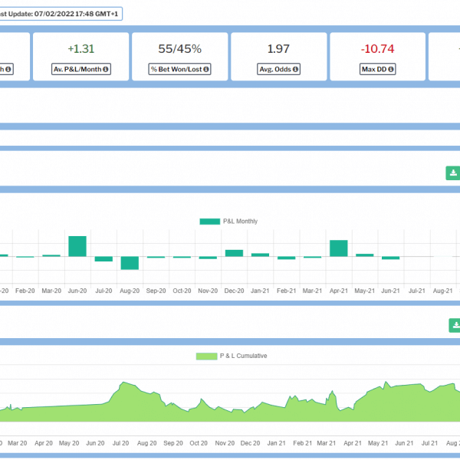Click the Feb-21 axis label

[x=286, y=291]
